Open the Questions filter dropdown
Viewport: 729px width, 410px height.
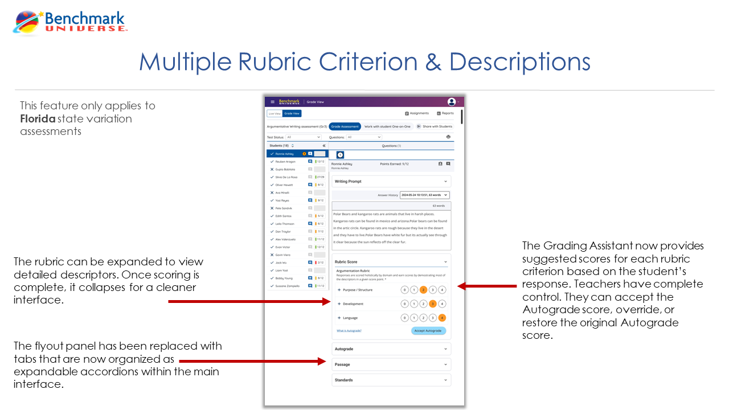click(x=363, y=137)
